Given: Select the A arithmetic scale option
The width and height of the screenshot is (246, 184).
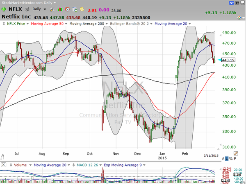Looking at the screenshot, I should tap(223, 159).
